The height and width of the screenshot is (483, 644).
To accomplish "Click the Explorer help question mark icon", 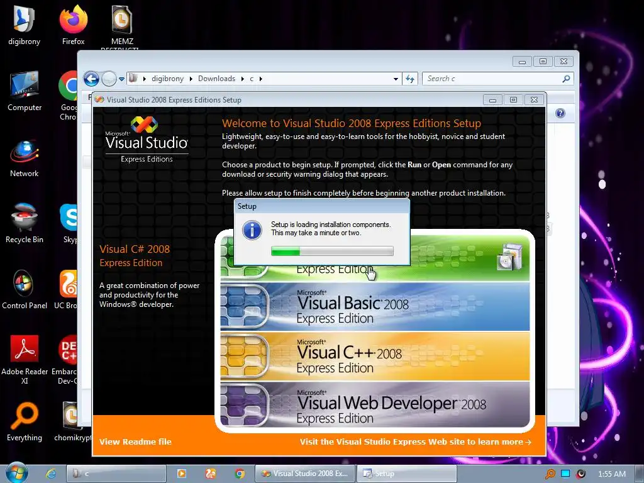I will point(560,113).
